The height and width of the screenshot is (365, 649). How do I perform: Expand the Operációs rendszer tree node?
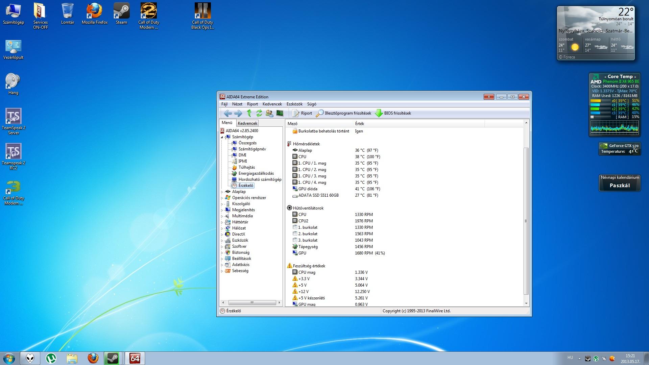222,198
